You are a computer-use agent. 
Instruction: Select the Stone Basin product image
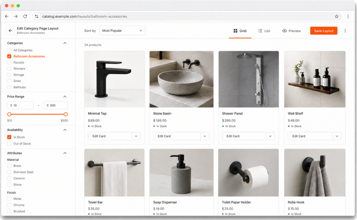click(x=181, y=79)
